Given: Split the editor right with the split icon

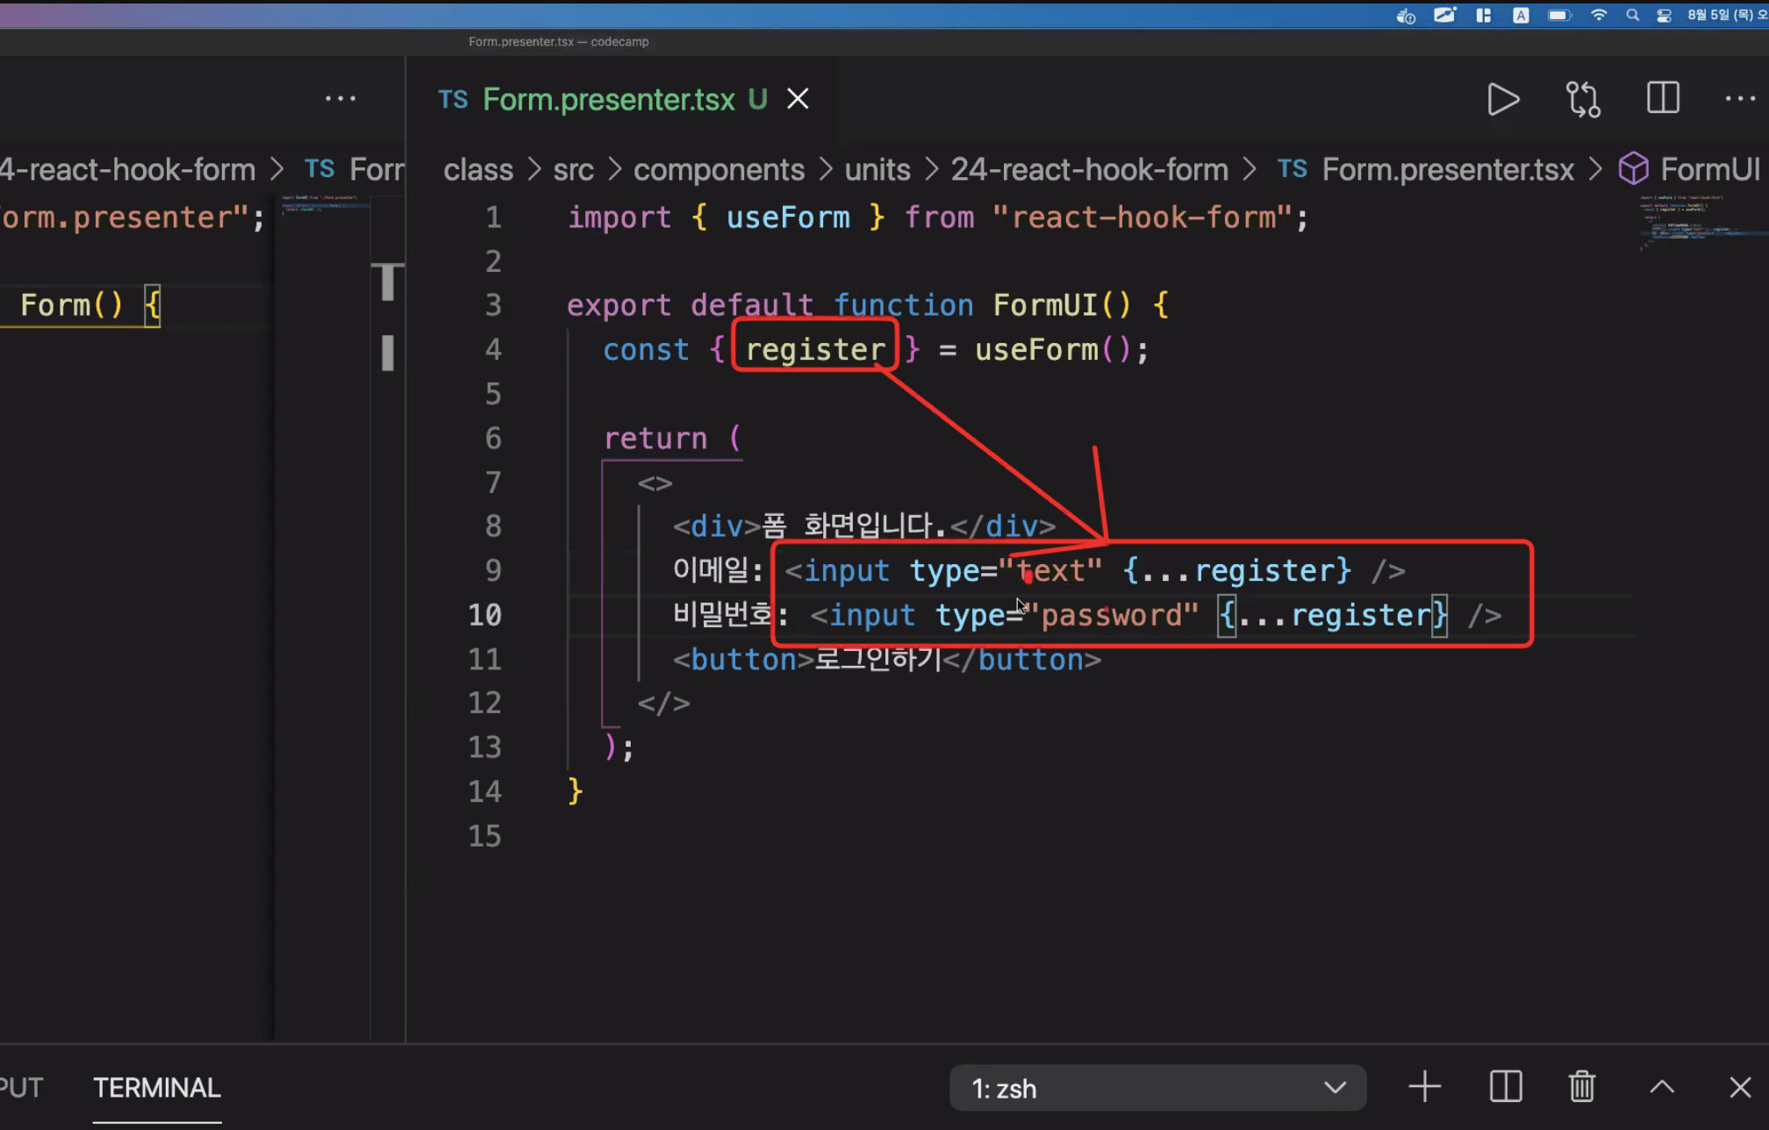Looking at the screenshot, I should point(1662,98).
